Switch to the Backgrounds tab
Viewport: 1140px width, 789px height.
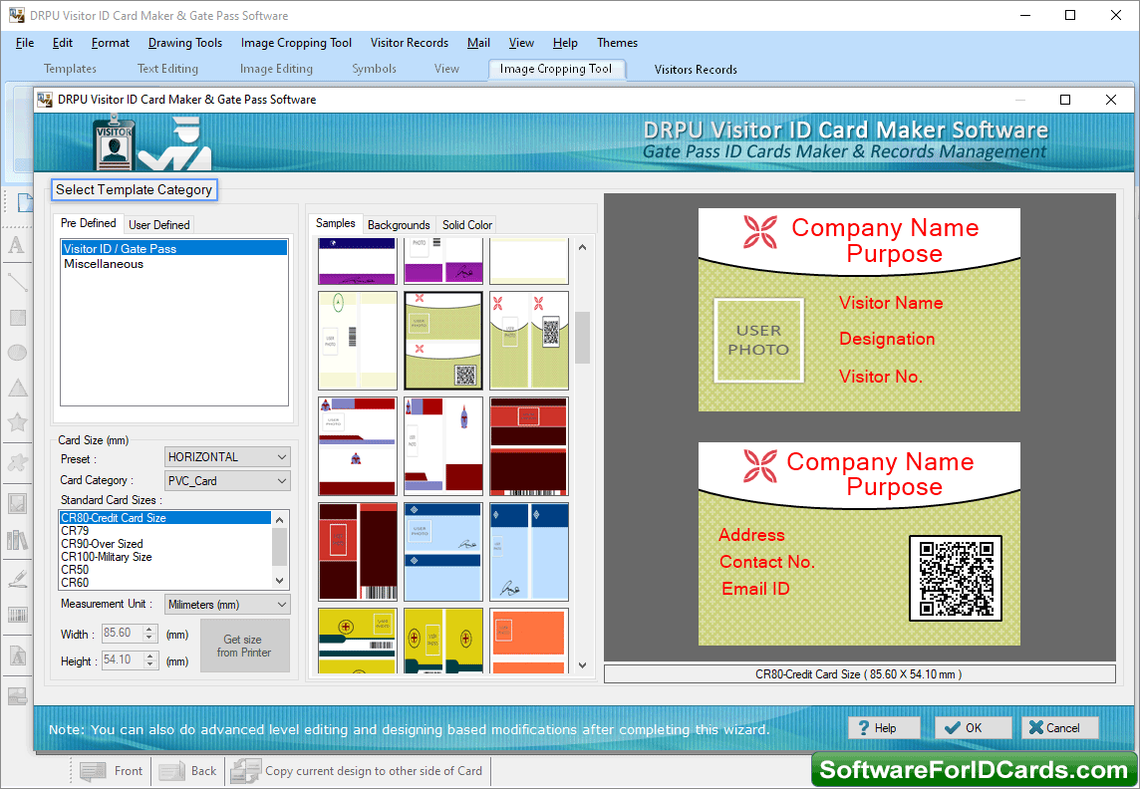coord(400,225)
